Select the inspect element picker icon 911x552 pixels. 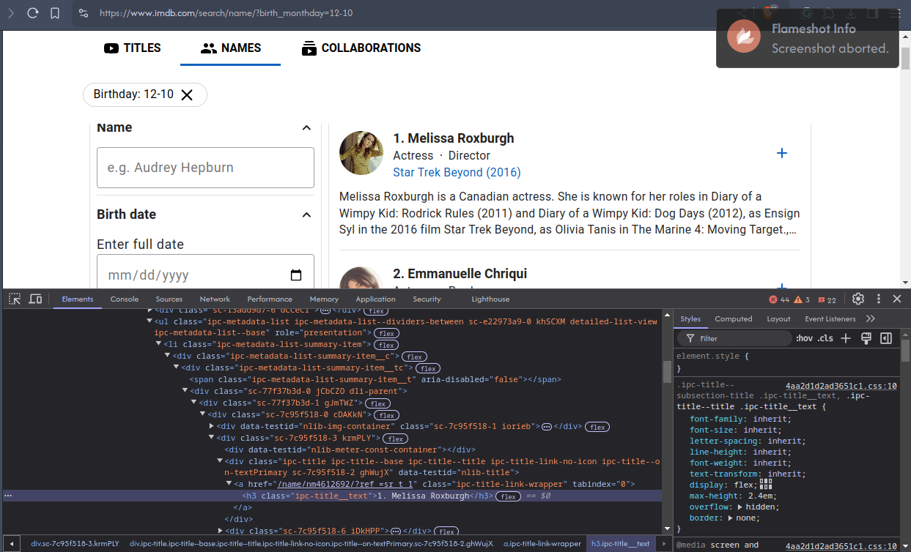14,299
